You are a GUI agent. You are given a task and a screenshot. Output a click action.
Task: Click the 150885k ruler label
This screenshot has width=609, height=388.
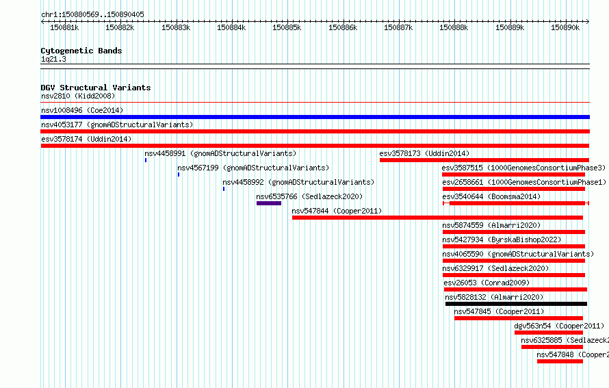pos(287,27)
